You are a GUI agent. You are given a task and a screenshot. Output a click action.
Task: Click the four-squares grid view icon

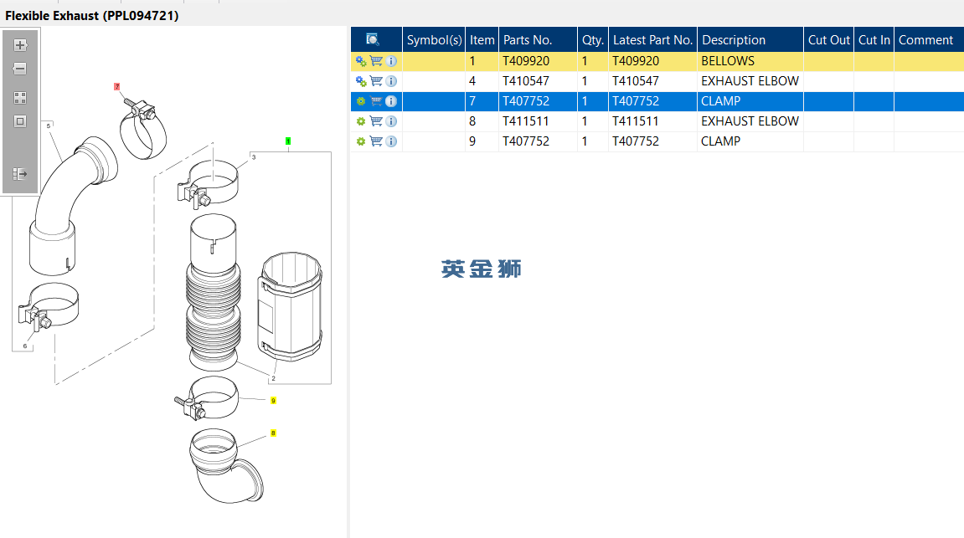coord(20,98)
